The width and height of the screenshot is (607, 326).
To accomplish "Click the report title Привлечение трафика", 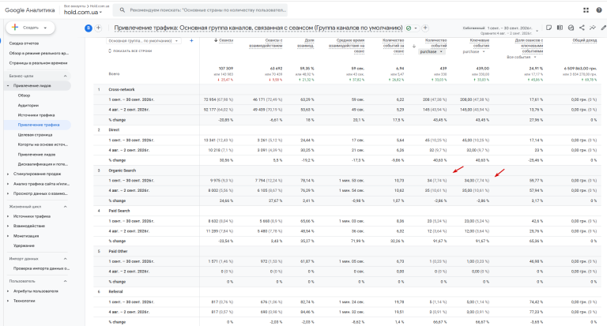I will pos(258,28).
